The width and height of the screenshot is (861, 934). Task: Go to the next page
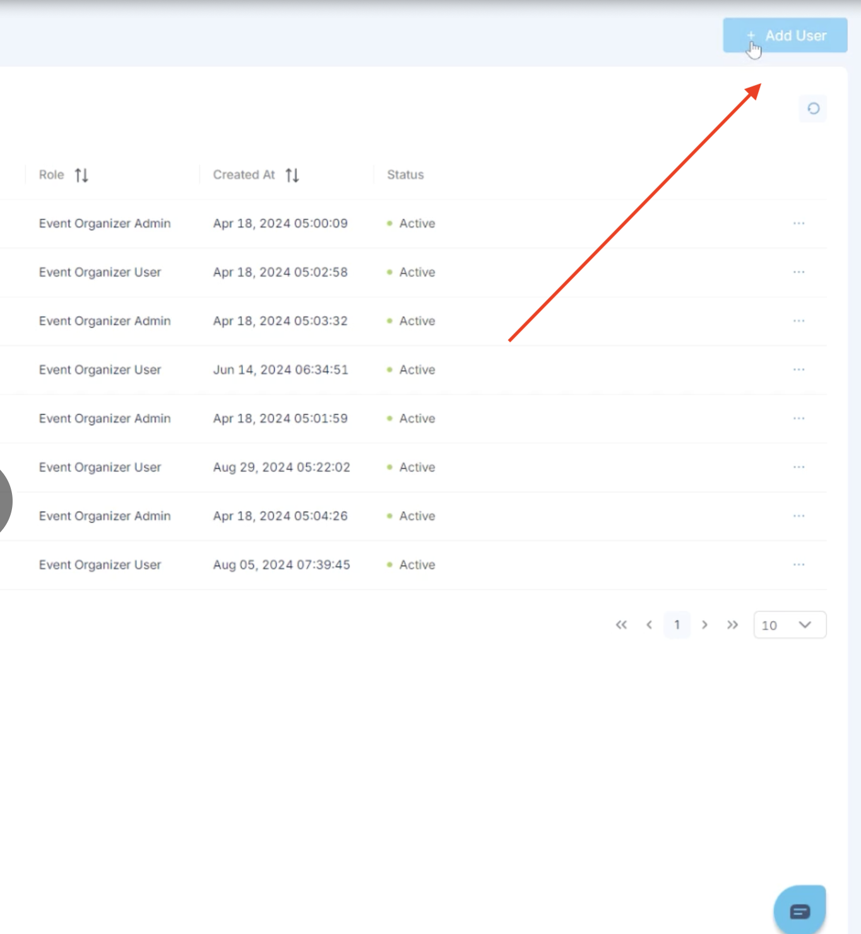coord(704,625)
